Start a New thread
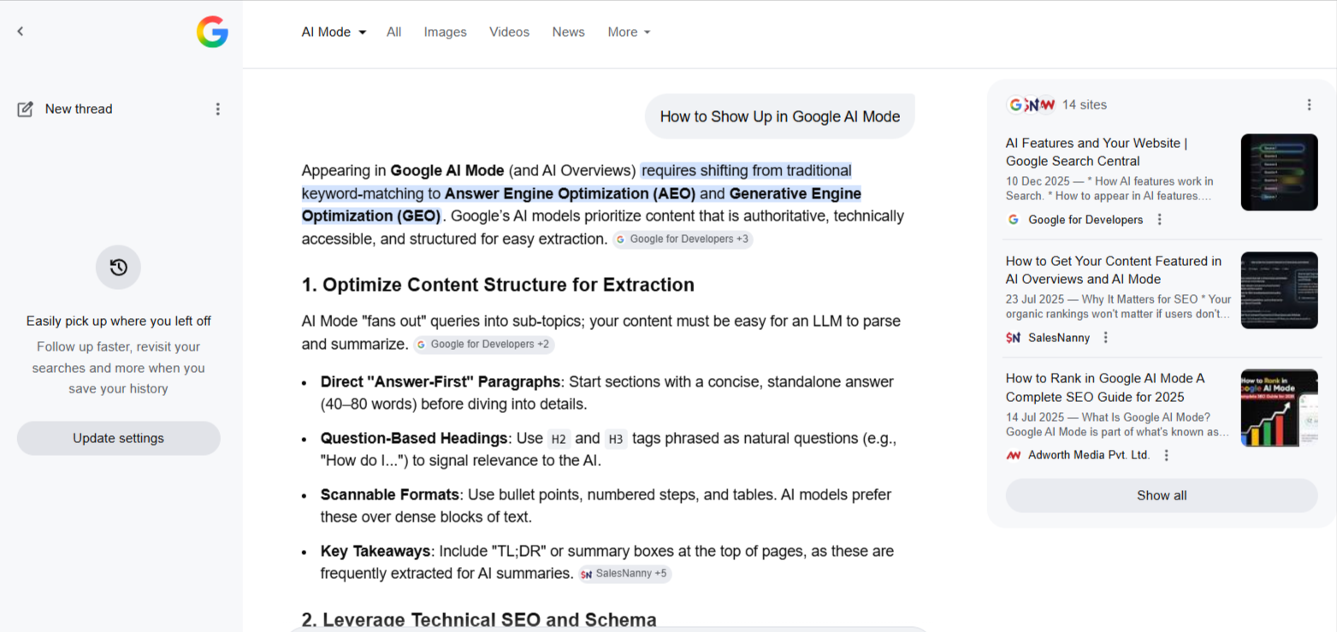Viewport: 1337px width, 632px height. [79, 109]
